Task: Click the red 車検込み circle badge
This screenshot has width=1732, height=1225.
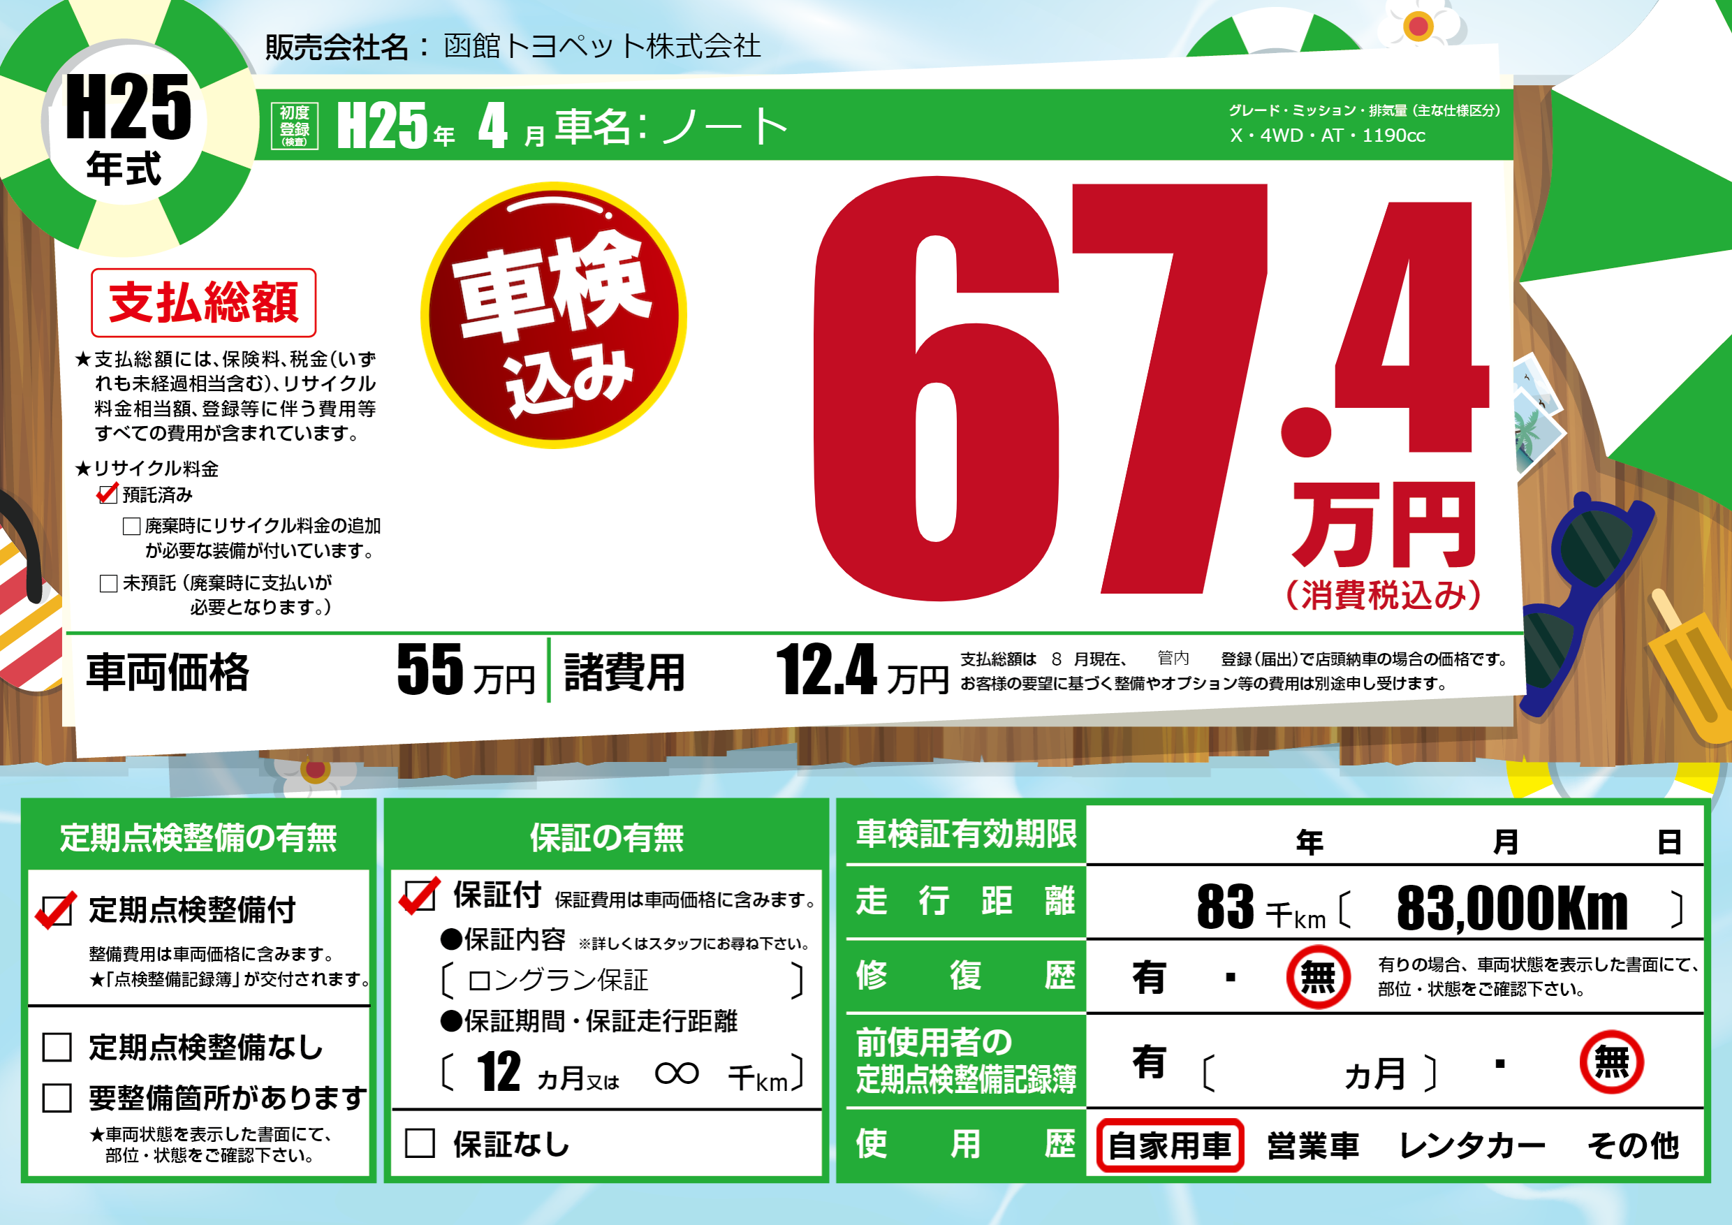Action: [x=553, y=315]
